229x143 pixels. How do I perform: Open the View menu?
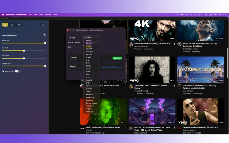tap(41, 15)
